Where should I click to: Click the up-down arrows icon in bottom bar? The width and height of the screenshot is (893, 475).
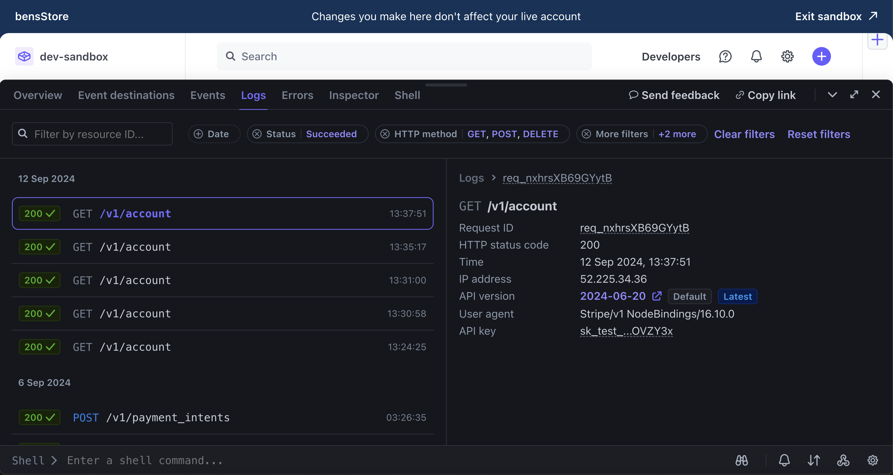[813, 460]
